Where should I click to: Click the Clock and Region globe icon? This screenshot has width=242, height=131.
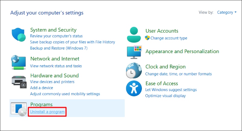click(x=134, y=71)
